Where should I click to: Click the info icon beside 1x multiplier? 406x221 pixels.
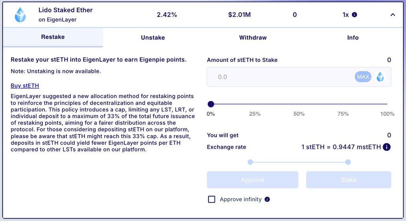point(354,15)
